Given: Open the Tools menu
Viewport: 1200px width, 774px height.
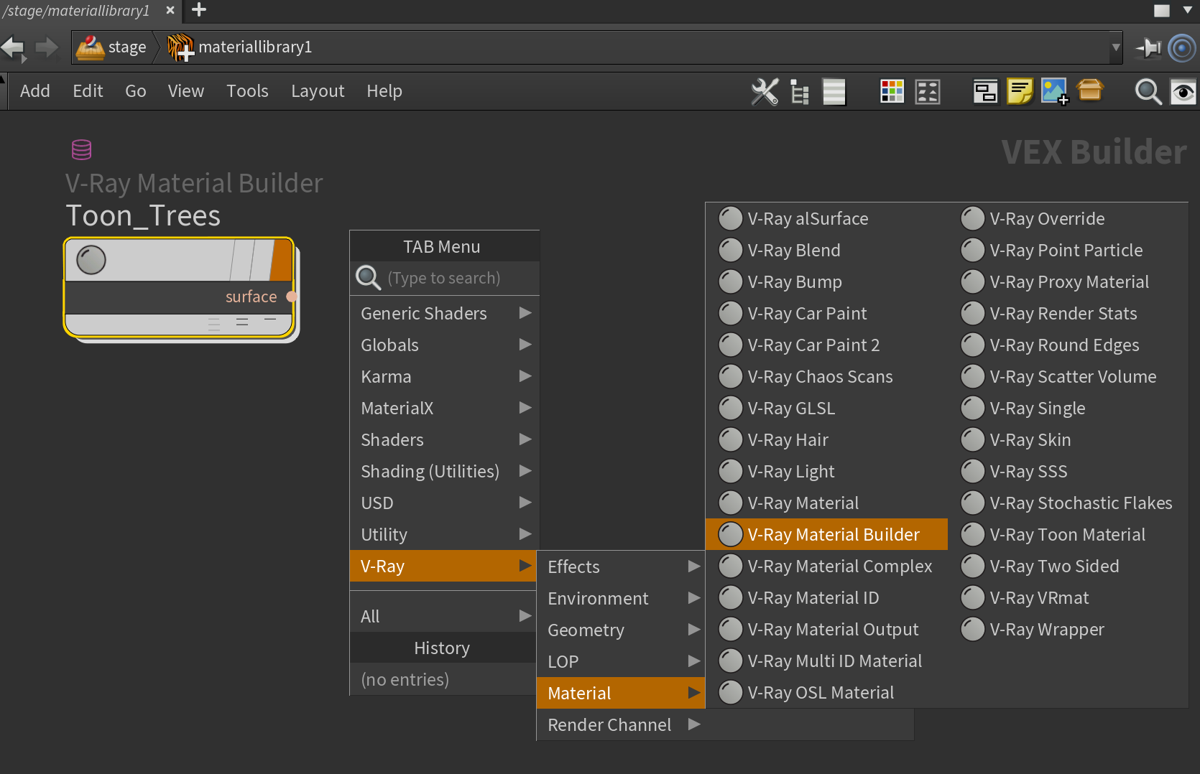Looking at the screenshot, I should pos(247,91).
